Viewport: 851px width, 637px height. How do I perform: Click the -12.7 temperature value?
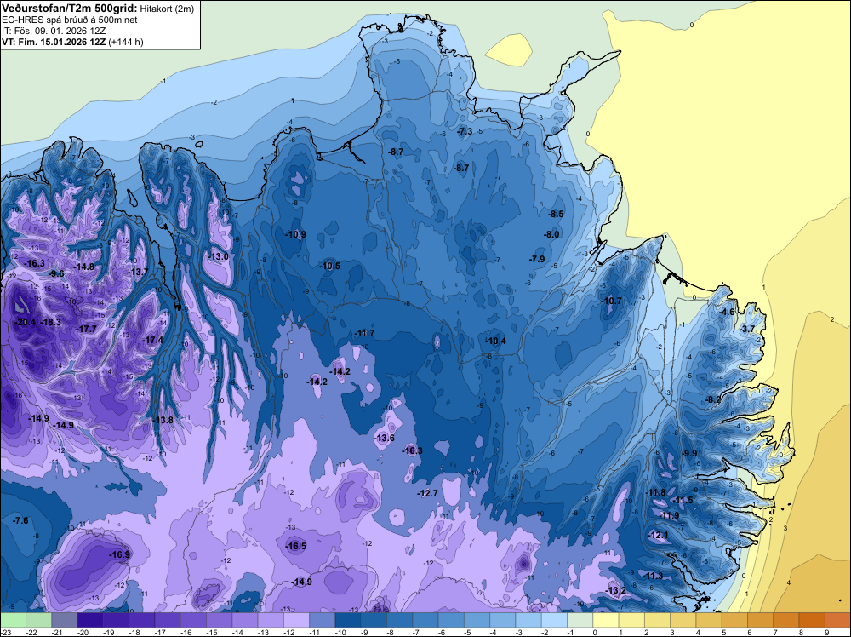pyautogui.click(x=428, y=493)
